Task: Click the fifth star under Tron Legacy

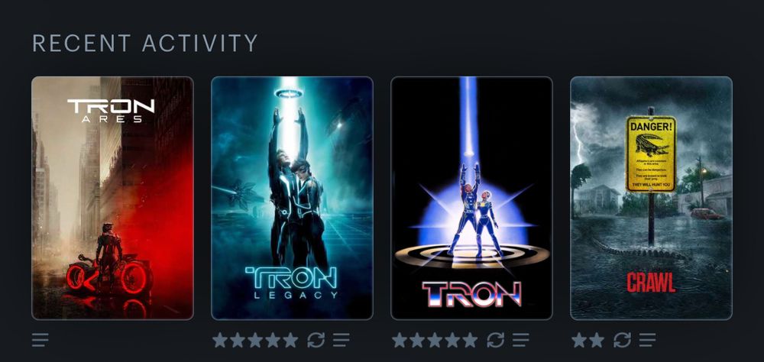Action: (x=290, y=340)
